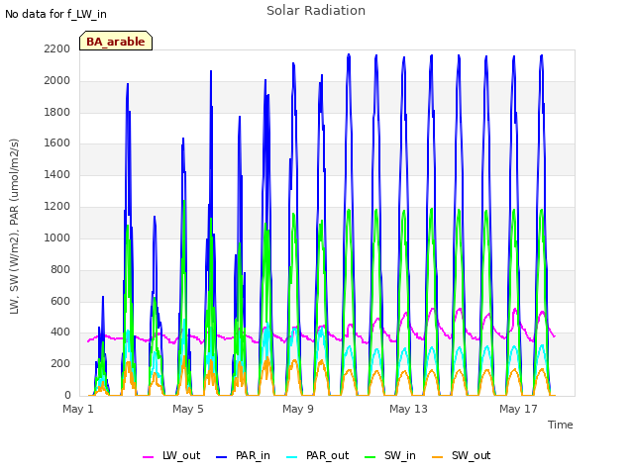
Task: Click the 2200 y-axis tick label
Action: click(57, 48)
